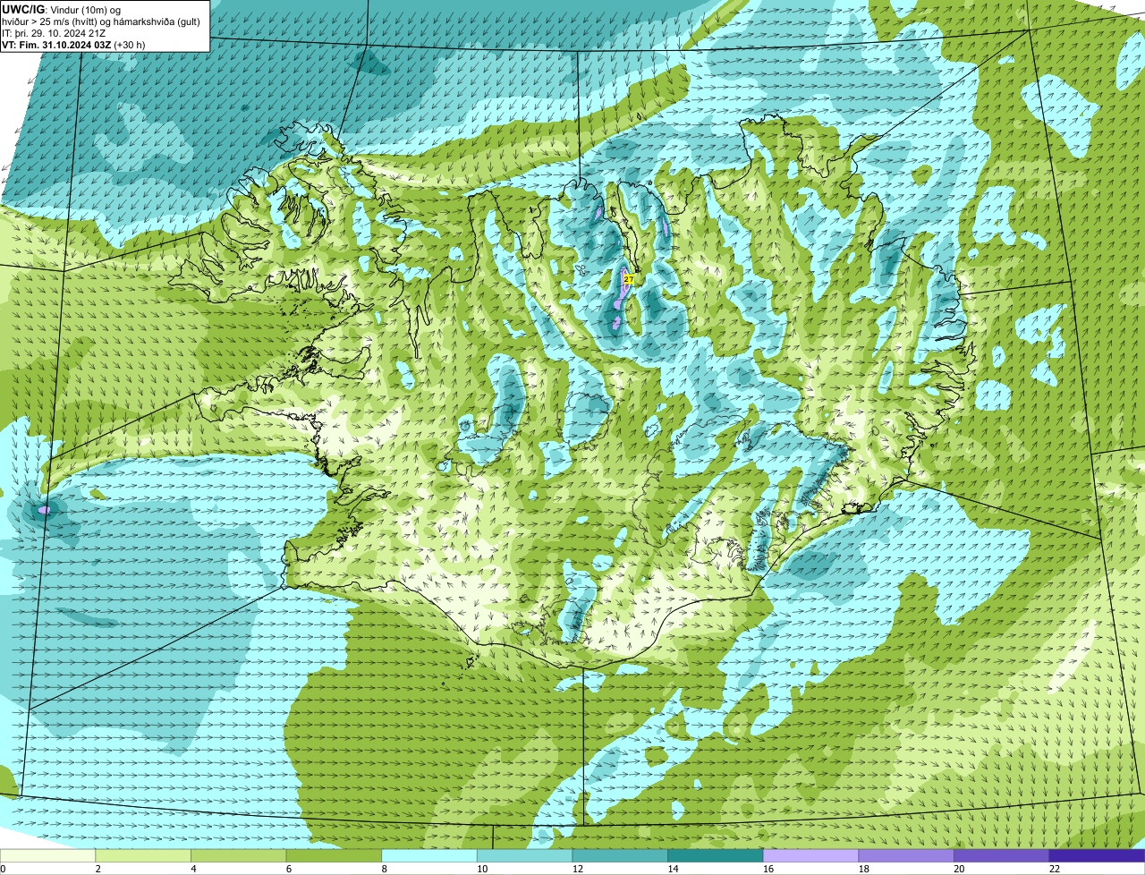This screenshot has width=1145, height=875.
Task: Select the 16–18 m/s light lavender swatch
Action: 811,855
